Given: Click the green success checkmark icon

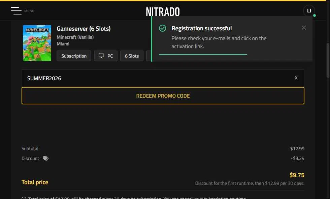Looking at the screenshot, I should pos(162,28).
